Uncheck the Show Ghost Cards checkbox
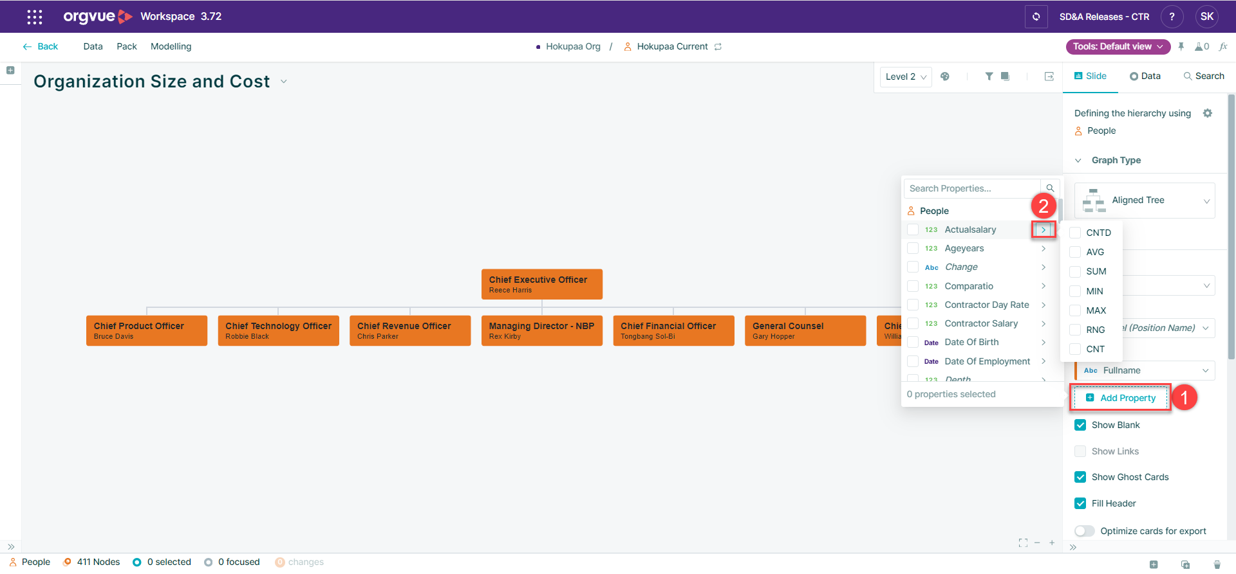Viewport: 1236px width, 574px height. [x=1080, y=477]
